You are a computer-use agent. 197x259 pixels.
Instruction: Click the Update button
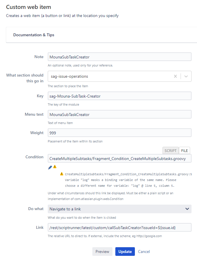[x=125, y=252]
